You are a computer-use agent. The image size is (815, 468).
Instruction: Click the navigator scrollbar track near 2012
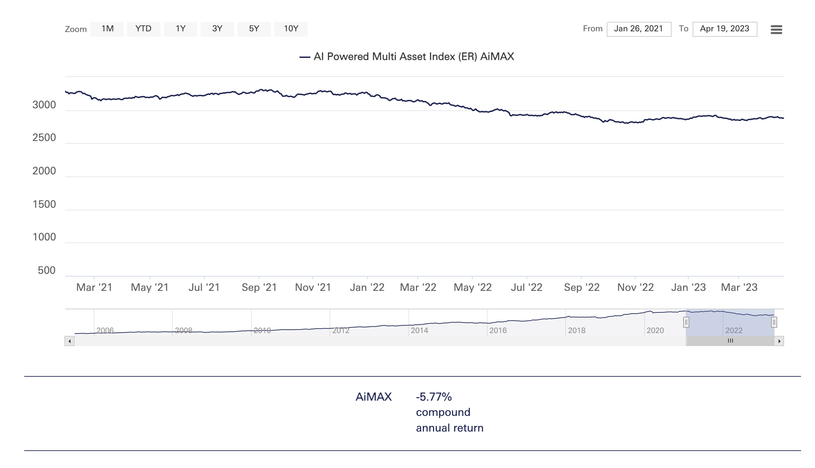[341, 341]
